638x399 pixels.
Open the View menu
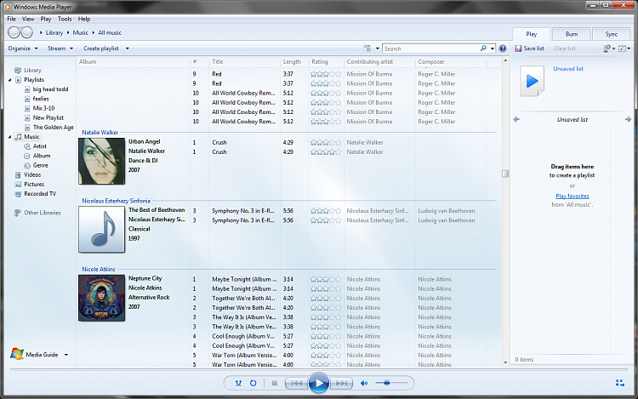(x=28, y=19)
